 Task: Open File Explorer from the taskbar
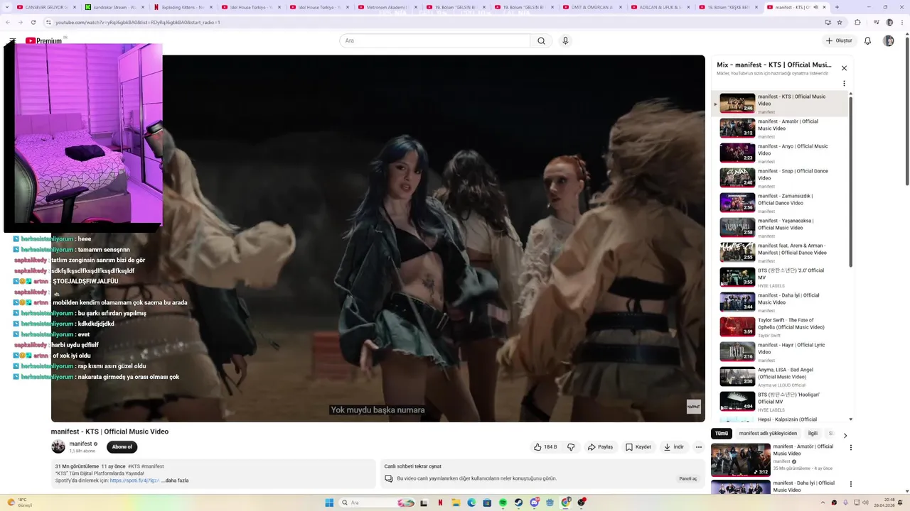[456, 502]
